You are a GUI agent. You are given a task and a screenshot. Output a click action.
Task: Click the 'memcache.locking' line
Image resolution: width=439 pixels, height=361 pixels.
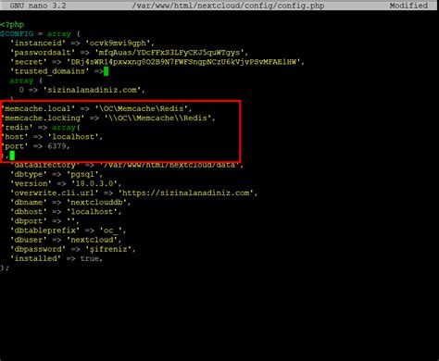[108, 118]
